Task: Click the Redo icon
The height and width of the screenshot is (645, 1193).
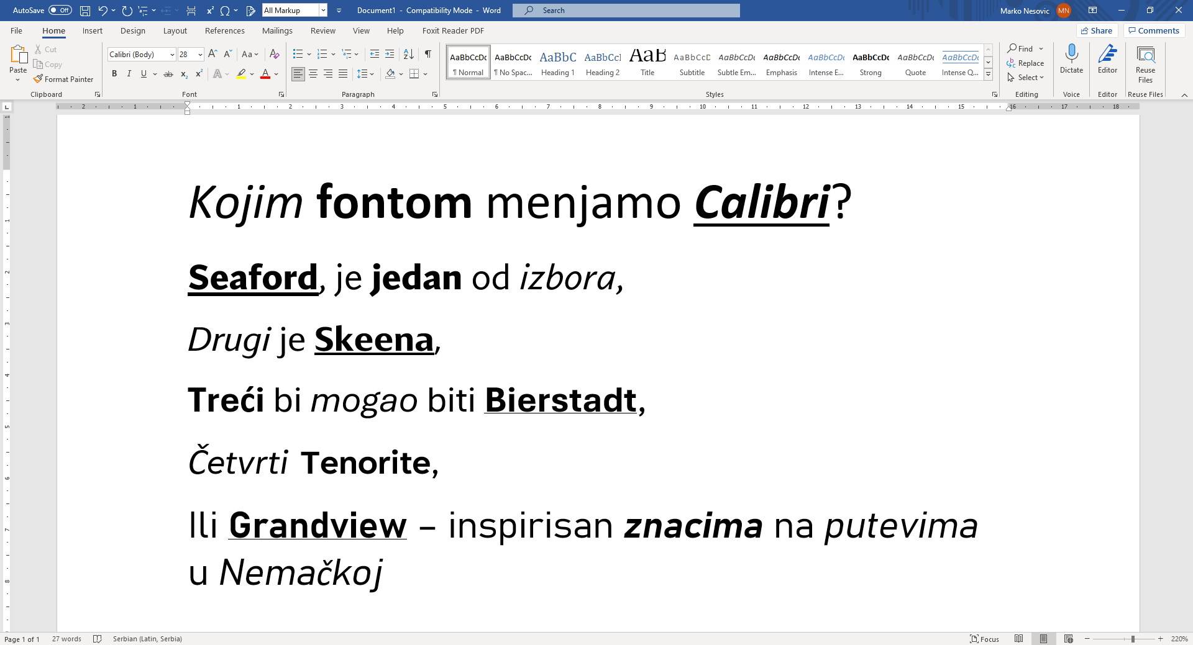Action: [127, 11]
